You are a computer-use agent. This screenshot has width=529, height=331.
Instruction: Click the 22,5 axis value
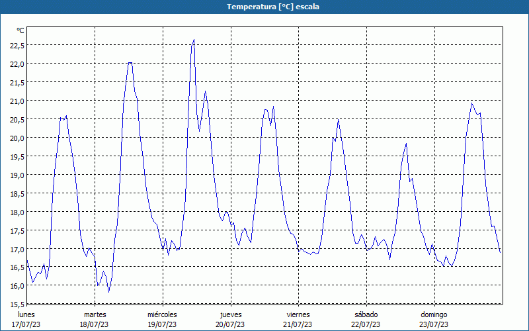17,45
